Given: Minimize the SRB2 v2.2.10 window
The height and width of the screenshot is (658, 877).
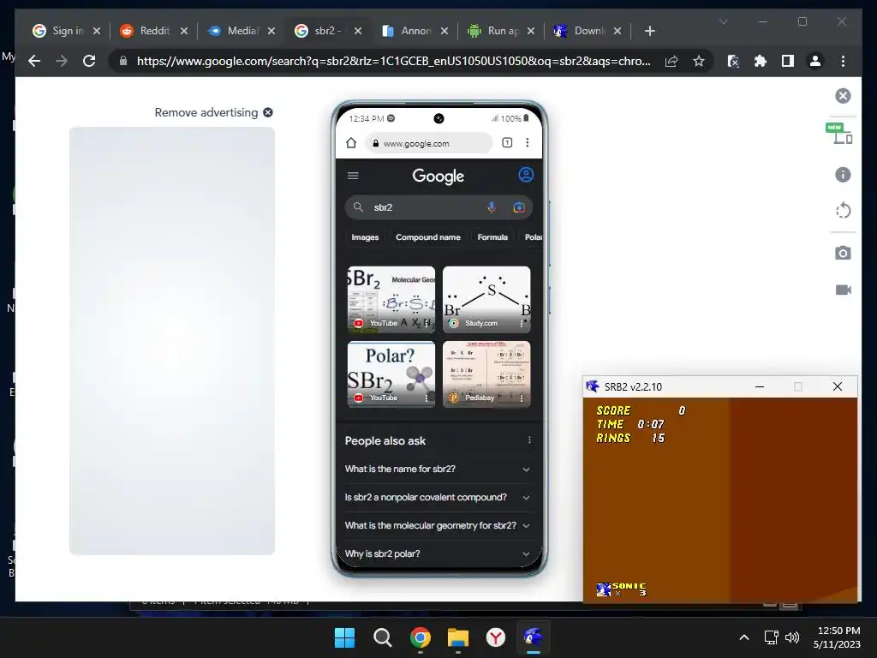Looking at the screenshot, I should coord(760,386).
